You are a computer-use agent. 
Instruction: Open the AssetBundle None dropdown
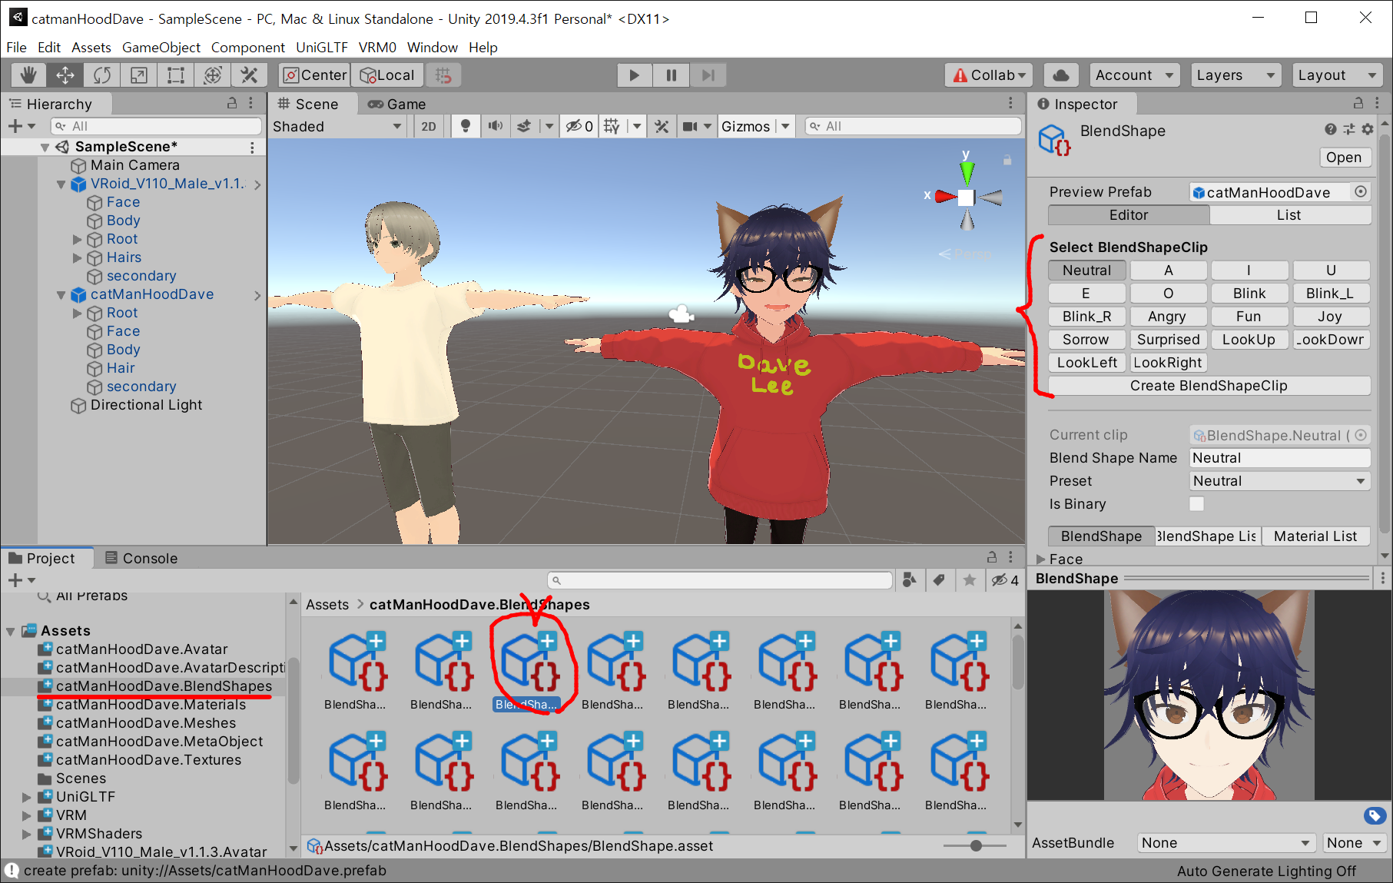(1225, 843)
